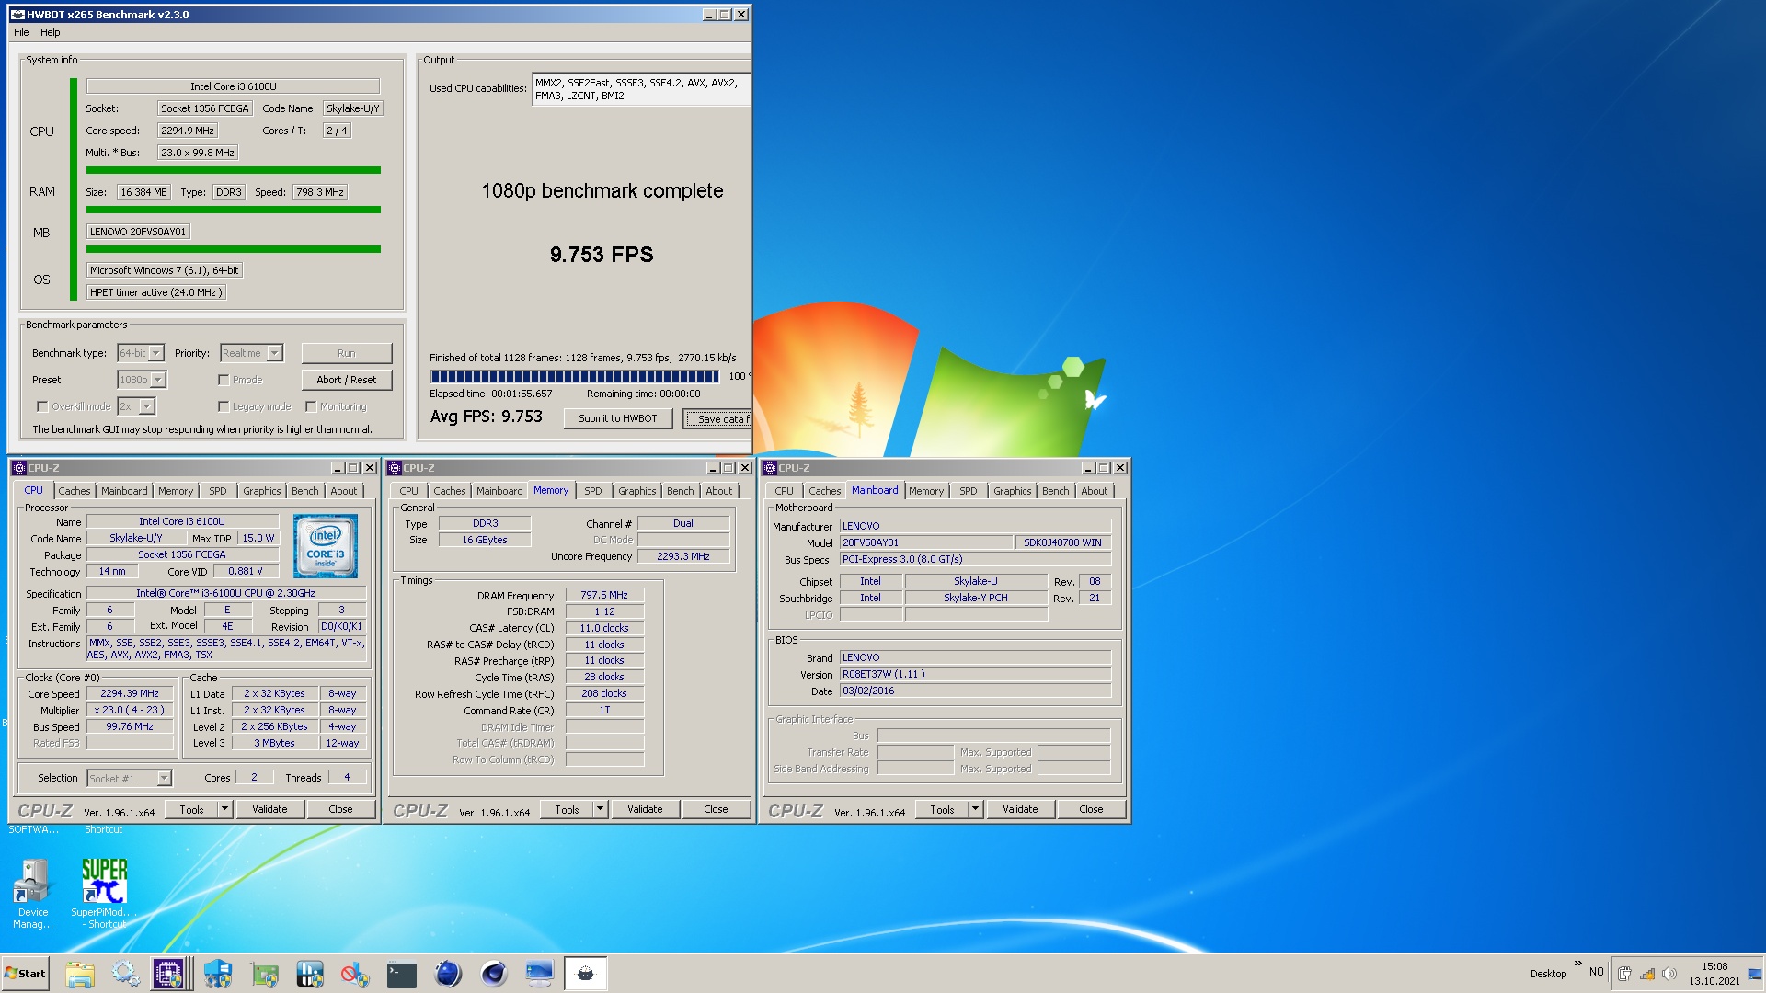This screenshot has height=993, width=1766.
Task: Toggle the Legacy mode checkbox
Action: pyautogui.click(x=224, y=406)
